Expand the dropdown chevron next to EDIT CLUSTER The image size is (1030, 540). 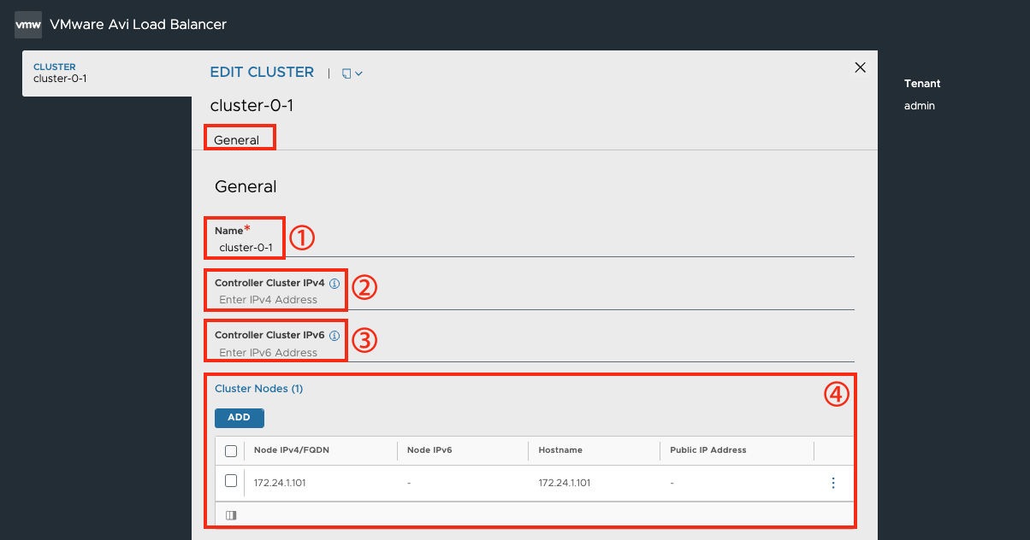[x=358, y=73]
